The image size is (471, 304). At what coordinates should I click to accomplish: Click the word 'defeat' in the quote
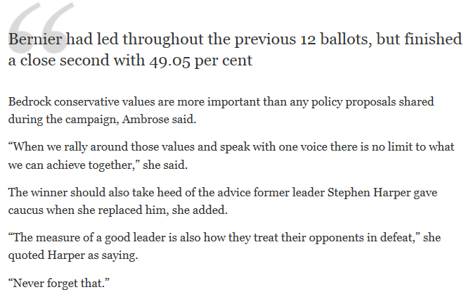tap(397, 238)
